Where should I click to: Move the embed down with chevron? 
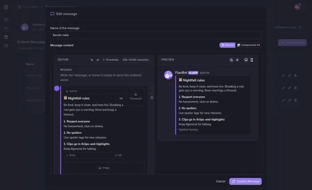pyautogui.click(x=152, y=93)
